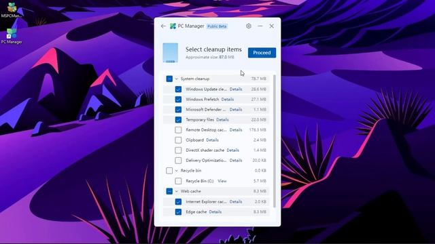Open Details for Microsoft Defender
435x244 pixels.
(x=236, y=110)
